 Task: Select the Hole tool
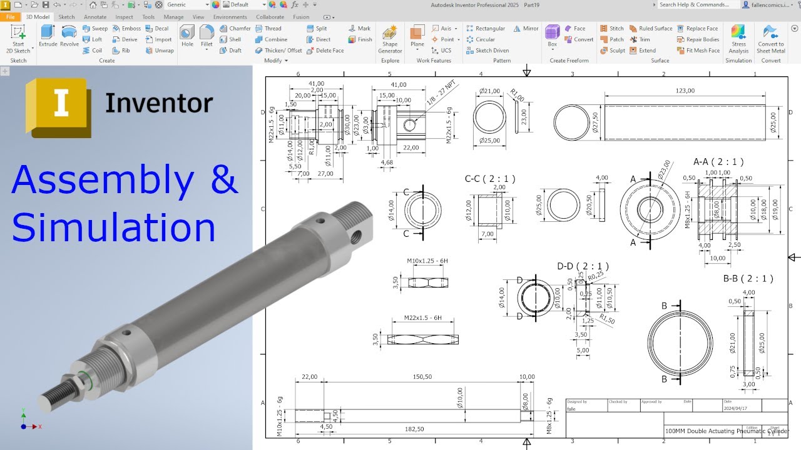coord(187,36)
